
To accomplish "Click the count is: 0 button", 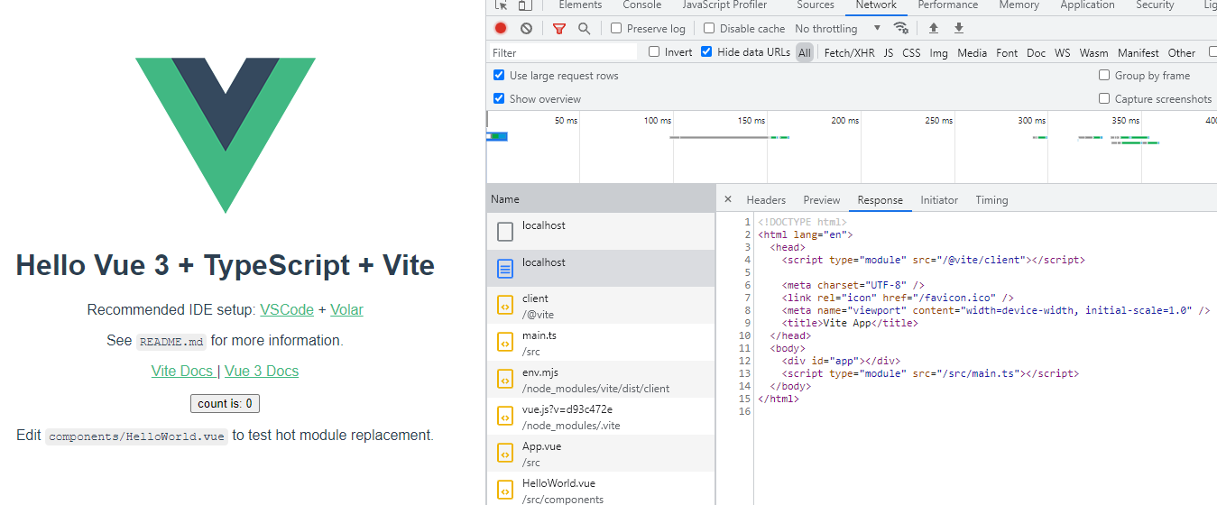I will (225, 403).
